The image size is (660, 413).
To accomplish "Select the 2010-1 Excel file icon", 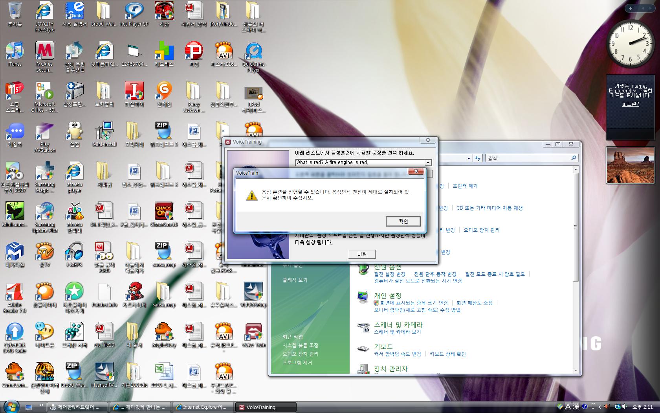I will coord(164,375).
